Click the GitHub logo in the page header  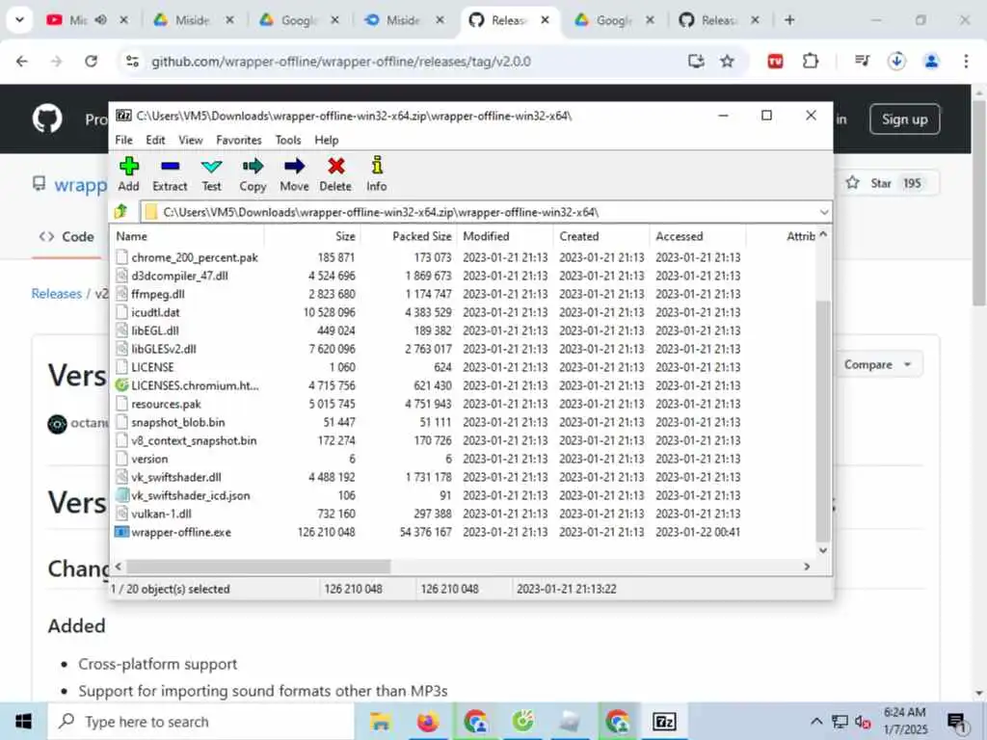[x=47, y=119]
